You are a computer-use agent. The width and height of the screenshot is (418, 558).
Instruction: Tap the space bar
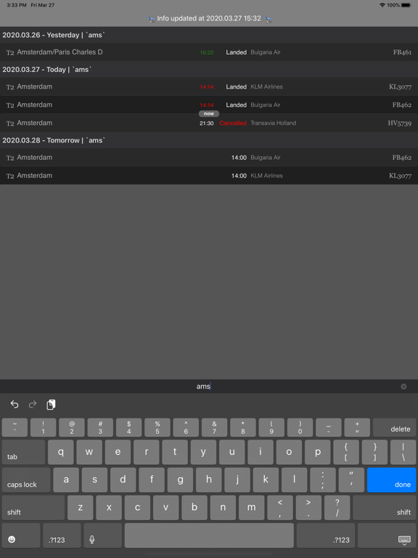[209, 535]
